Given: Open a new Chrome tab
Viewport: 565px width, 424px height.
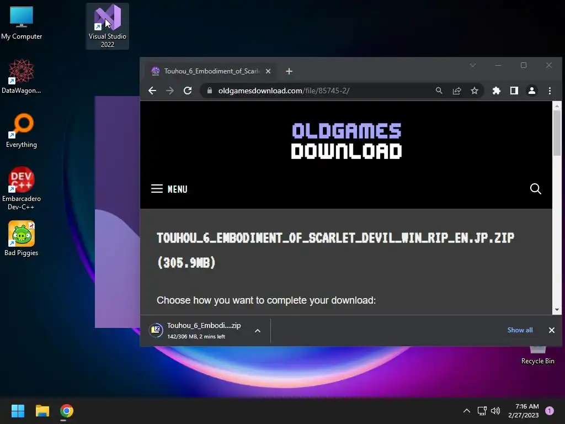Looking at the screenshot, I should pos(289,71).
